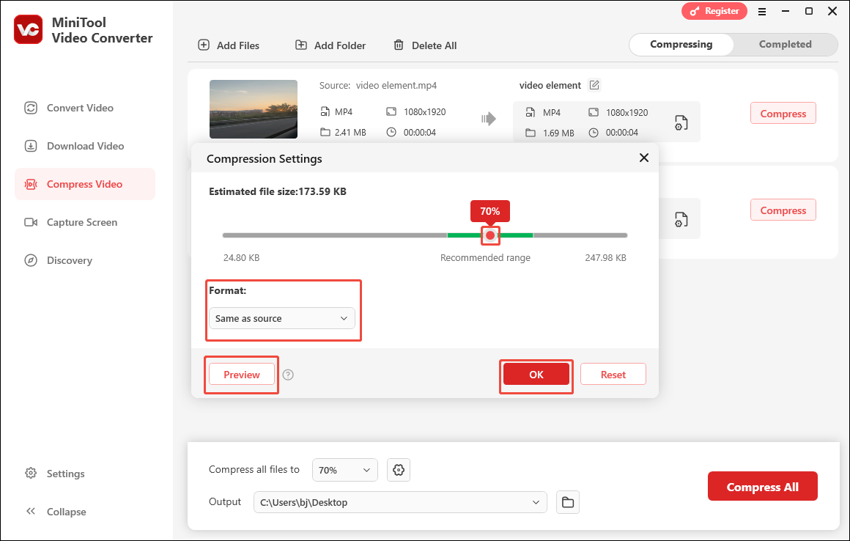The image size is (850, 541).
Task: Select Compress Video sidebar item
Action: pos(85,184)
